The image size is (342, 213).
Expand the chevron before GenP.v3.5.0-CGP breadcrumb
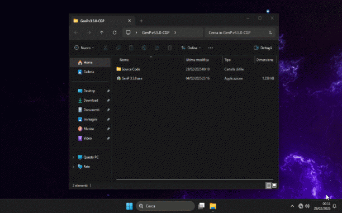point(136,32)
